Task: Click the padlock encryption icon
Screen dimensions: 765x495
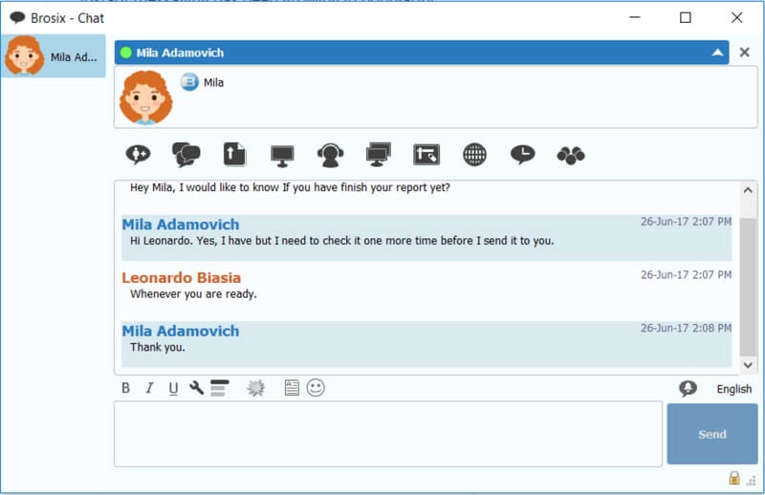Action: pyautogui.click(x=734, y=478)
